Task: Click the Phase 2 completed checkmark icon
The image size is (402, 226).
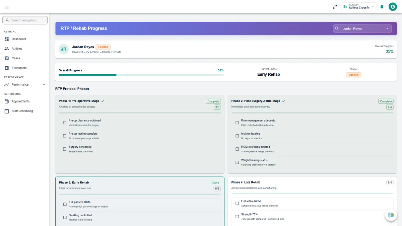Action: (x=283, y=101)
